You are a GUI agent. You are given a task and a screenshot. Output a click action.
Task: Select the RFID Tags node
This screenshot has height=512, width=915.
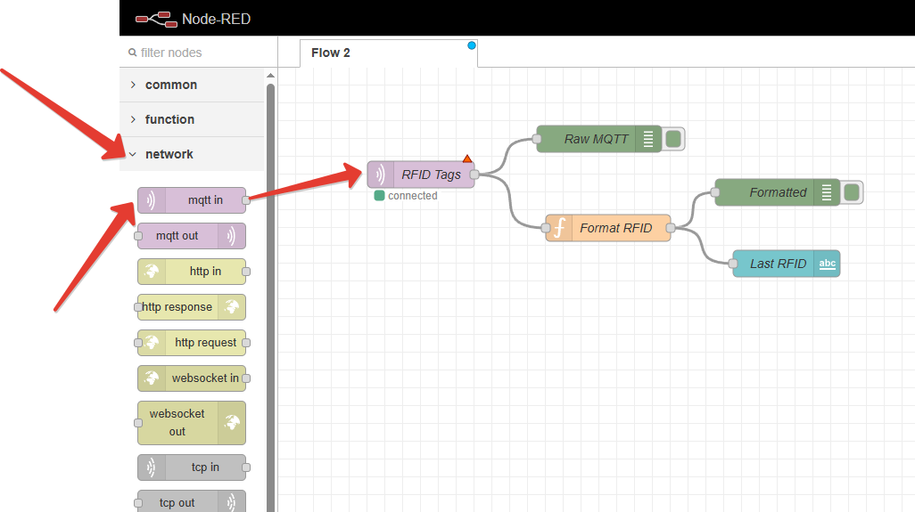click(x=421, y=175)
